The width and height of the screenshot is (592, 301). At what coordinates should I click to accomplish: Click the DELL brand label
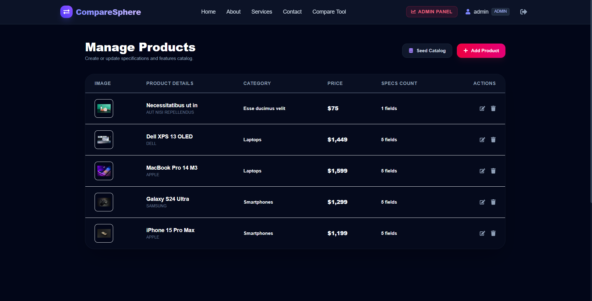pos(151,144)
